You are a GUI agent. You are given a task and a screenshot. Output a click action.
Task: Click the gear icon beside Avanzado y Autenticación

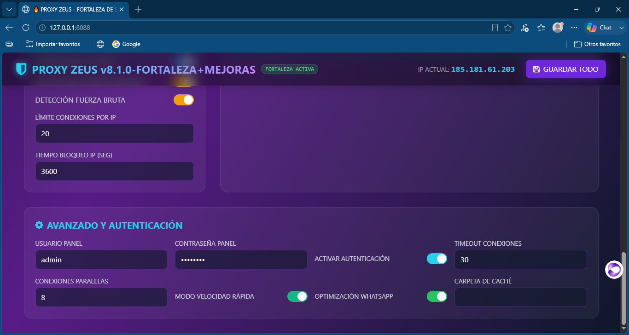[x=39, y=225]
